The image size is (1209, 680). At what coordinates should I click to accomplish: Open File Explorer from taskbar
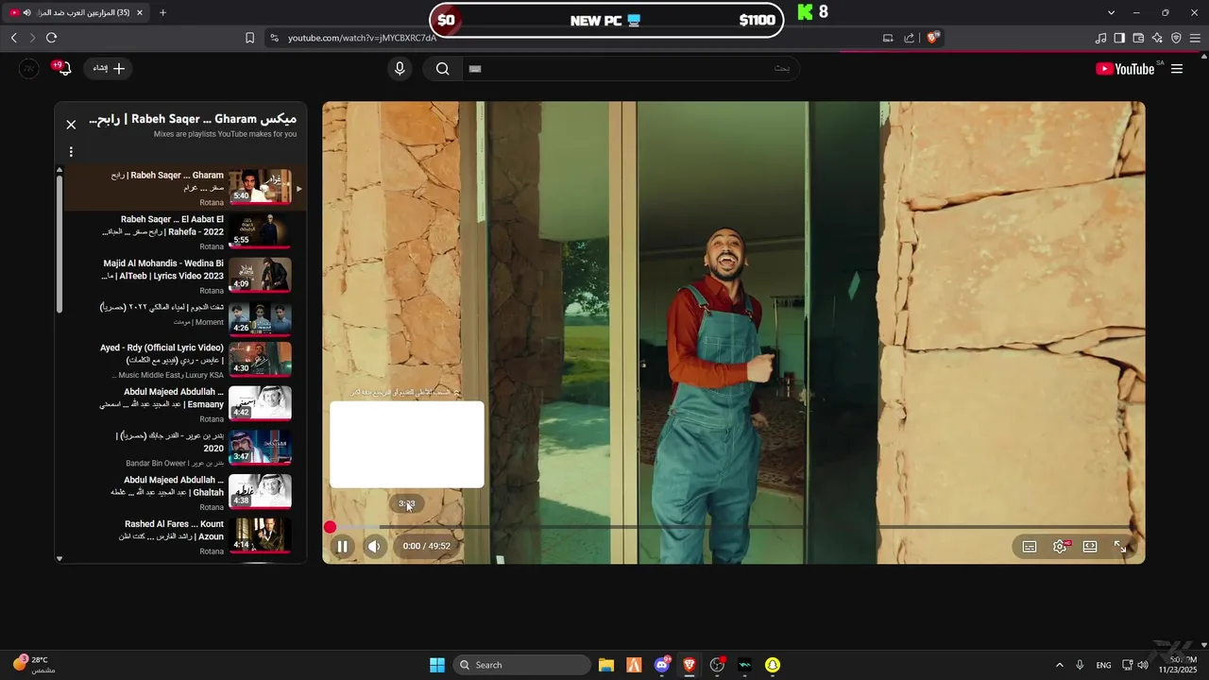click(606, 665)
